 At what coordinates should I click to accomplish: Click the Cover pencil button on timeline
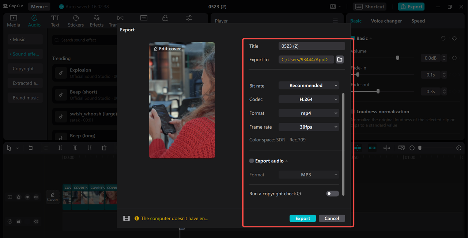tap(53, 197)
